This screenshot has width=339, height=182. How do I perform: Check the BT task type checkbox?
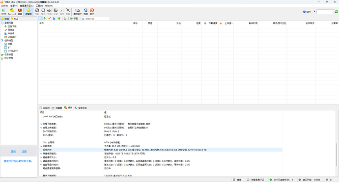pyautogui.click(x=5, y=47)
